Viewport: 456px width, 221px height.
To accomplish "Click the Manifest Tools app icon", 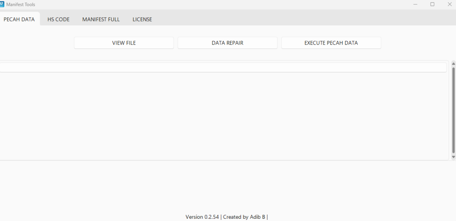I will coord(2,4).
